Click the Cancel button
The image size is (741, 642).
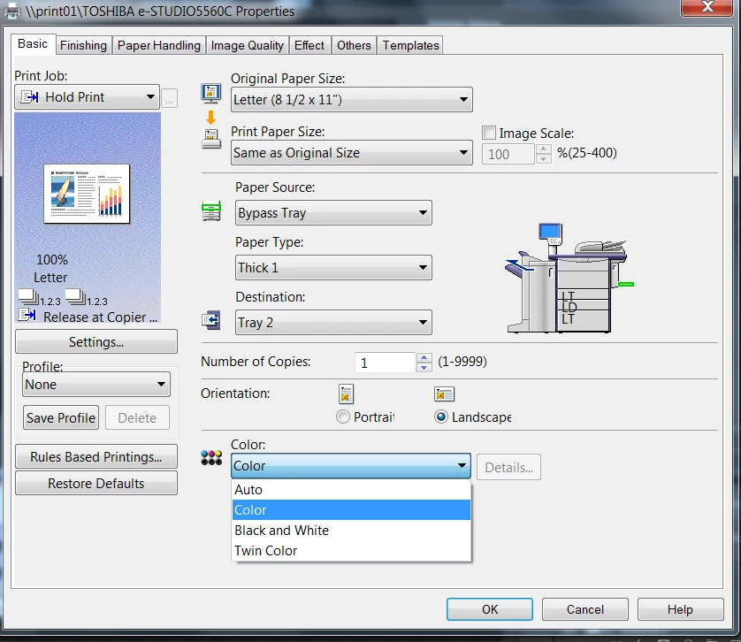click(x=585, y=609)
